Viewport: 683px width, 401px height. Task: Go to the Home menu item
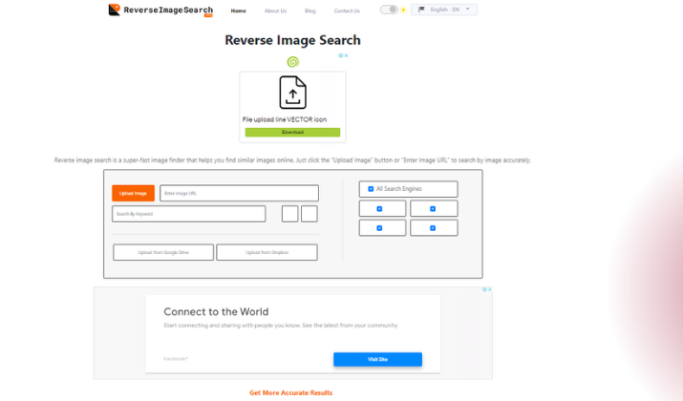[238, 11]
